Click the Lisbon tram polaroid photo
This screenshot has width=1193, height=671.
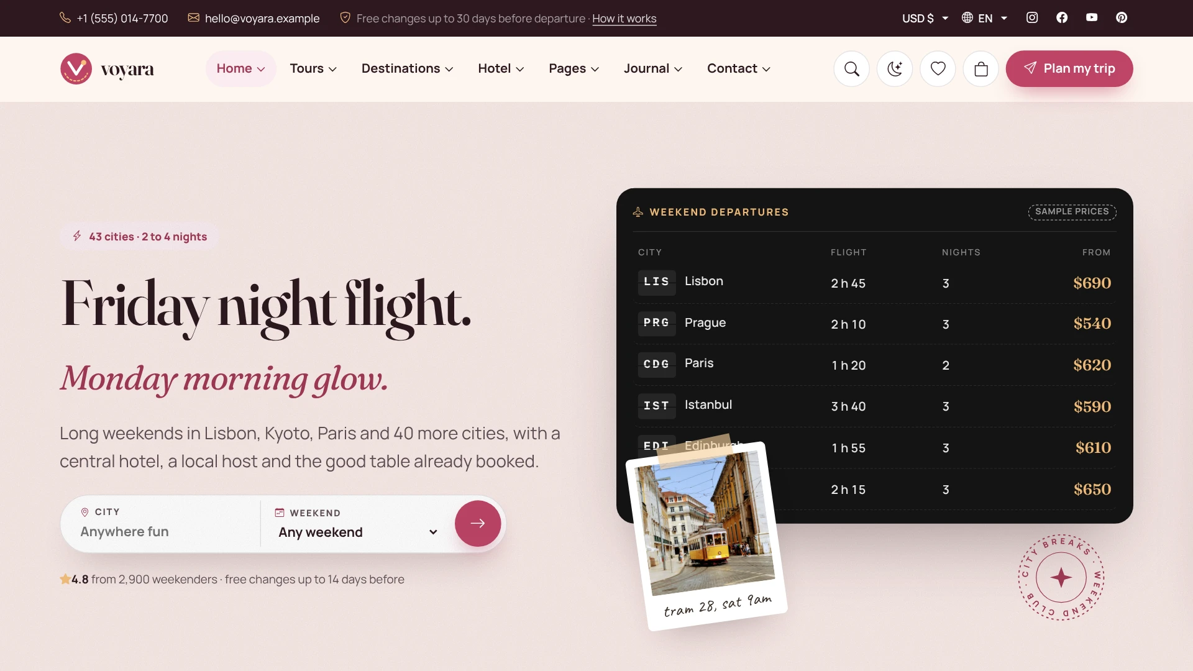point(706,536)
